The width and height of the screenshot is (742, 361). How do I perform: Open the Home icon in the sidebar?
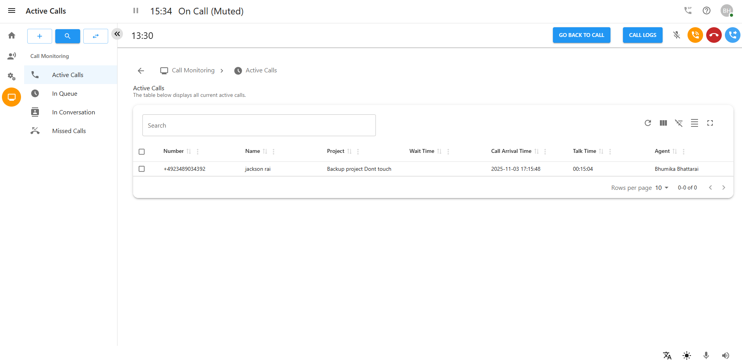11,35
